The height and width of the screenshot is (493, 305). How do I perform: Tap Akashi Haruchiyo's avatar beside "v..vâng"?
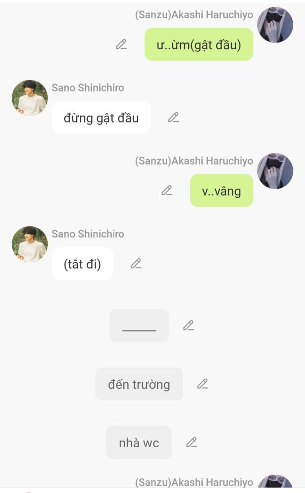275,171
